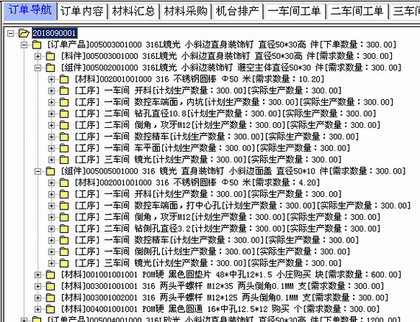Click folder icon of 材料 需求数量 10.20 row
Viewport: 420px width, 322px height.
pos(64,79)
